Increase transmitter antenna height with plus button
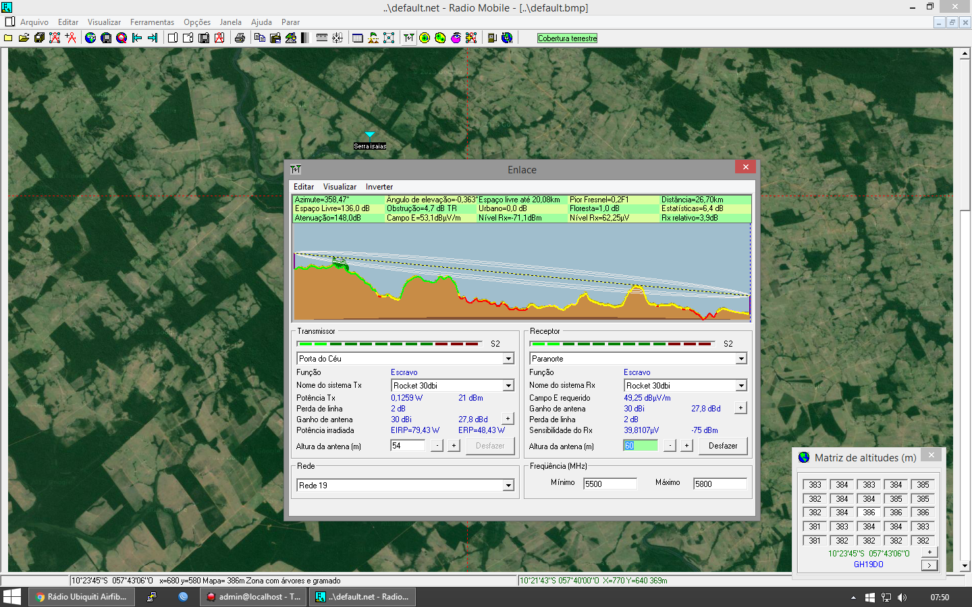This screenshot has height=607, width=972. 454,446
